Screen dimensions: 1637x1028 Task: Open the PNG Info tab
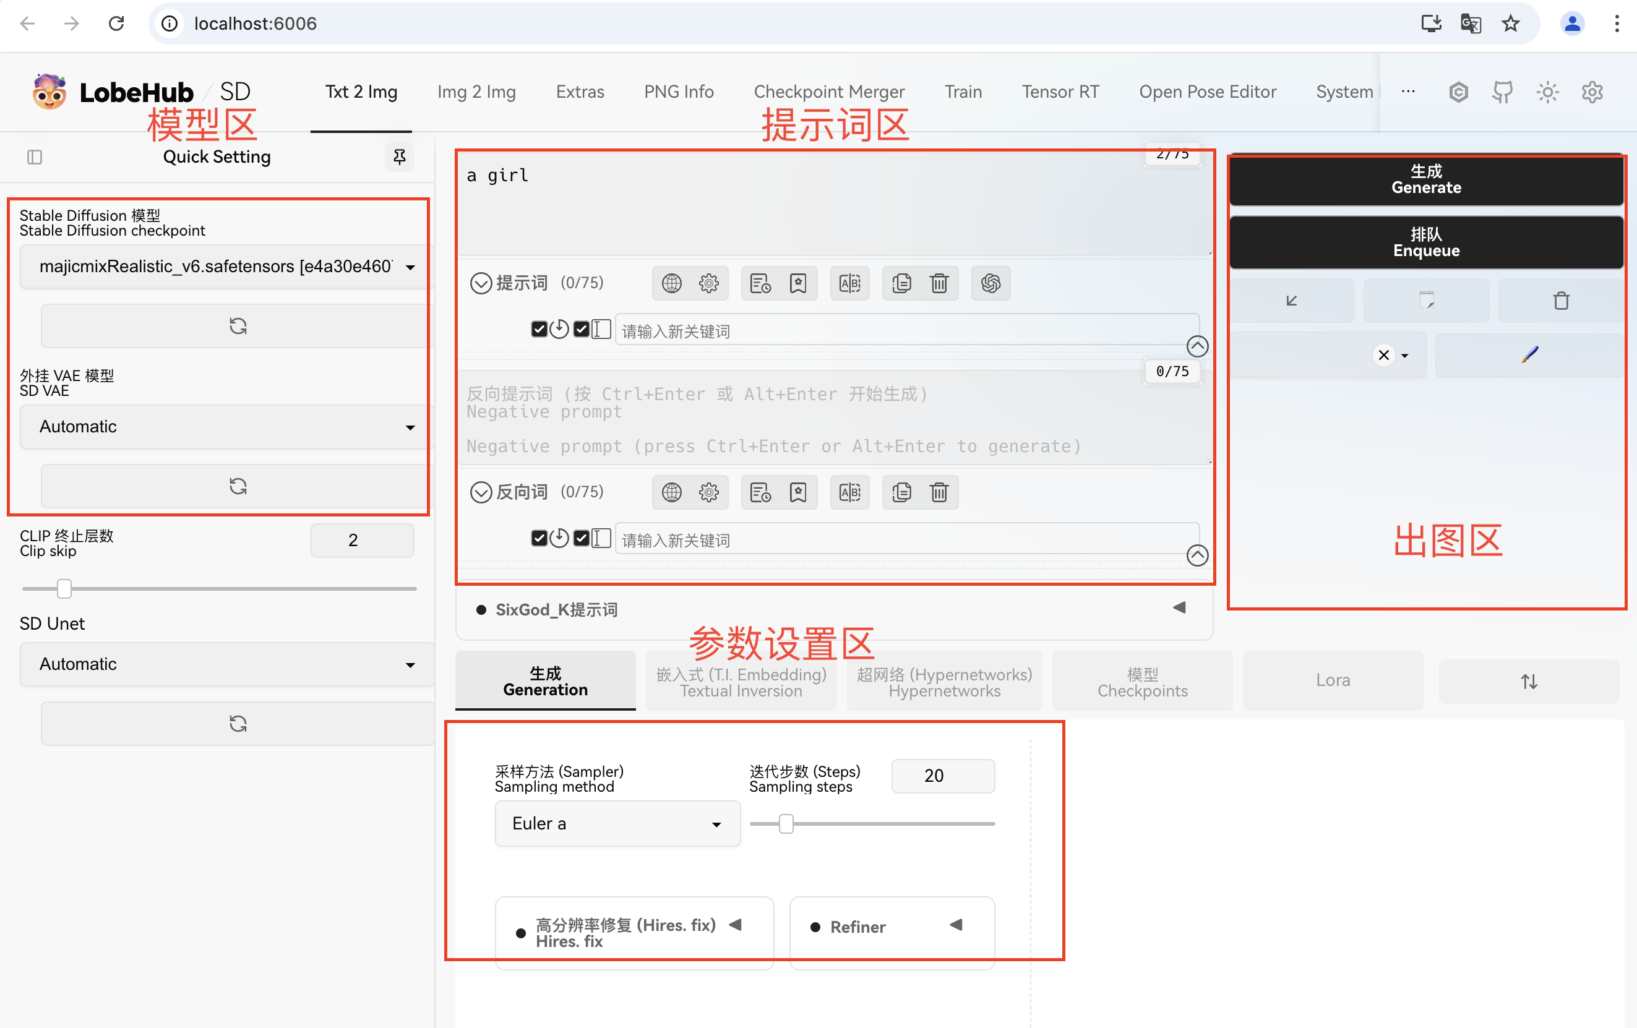tap(679, 92)
